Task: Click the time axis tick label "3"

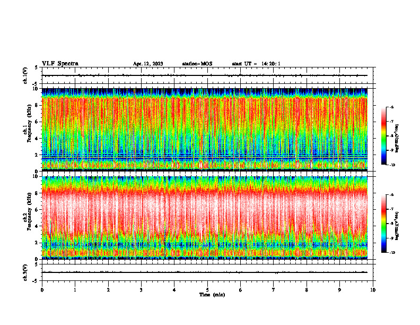Action: pyautogui.click(x=141, y=290)
